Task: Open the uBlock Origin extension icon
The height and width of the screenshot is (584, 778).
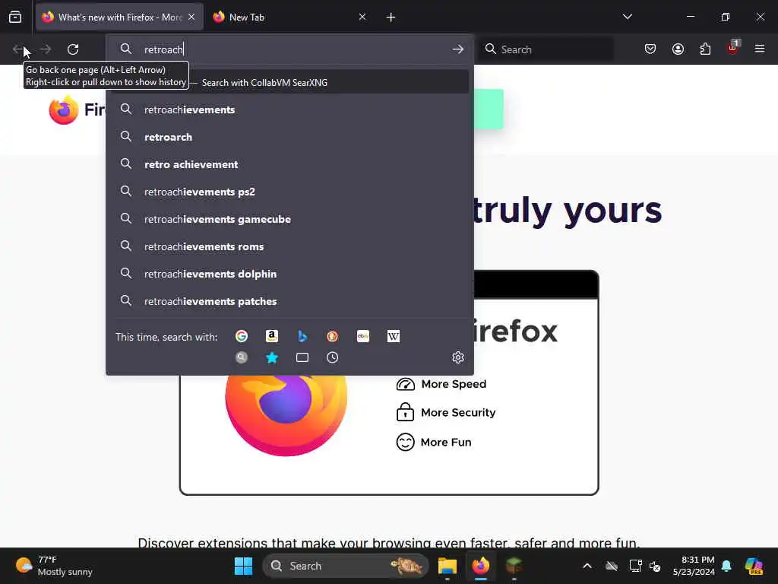Action: coord(733,48)
